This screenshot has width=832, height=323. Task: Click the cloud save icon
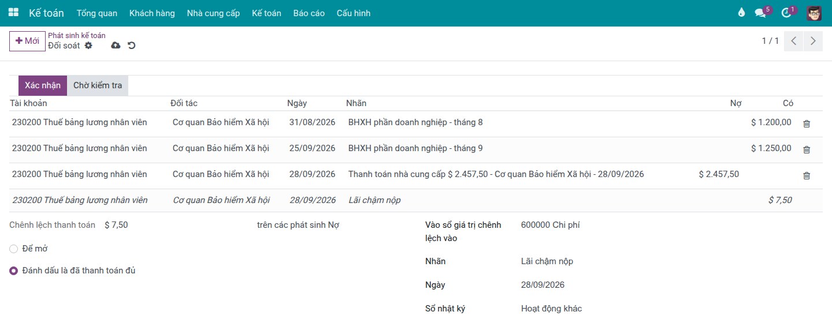pyautogui.click(x=116, y=45)
